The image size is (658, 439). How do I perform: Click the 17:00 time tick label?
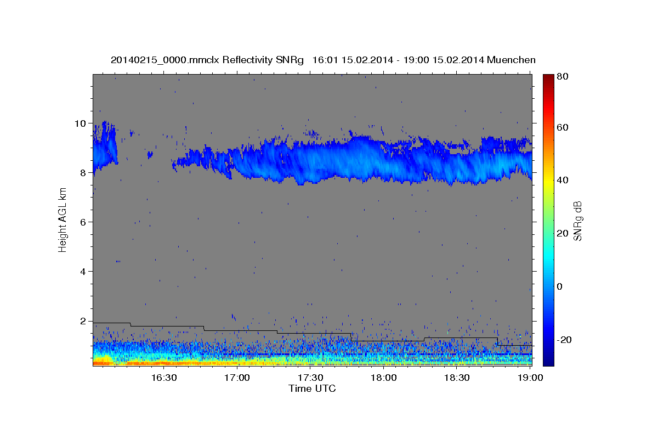pos(237,378)
